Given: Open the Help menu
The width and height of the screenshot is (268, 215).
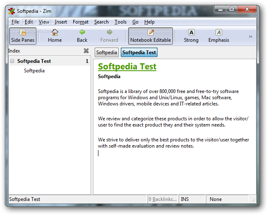Looking at the screenshot, I should (x=149, y=22).
